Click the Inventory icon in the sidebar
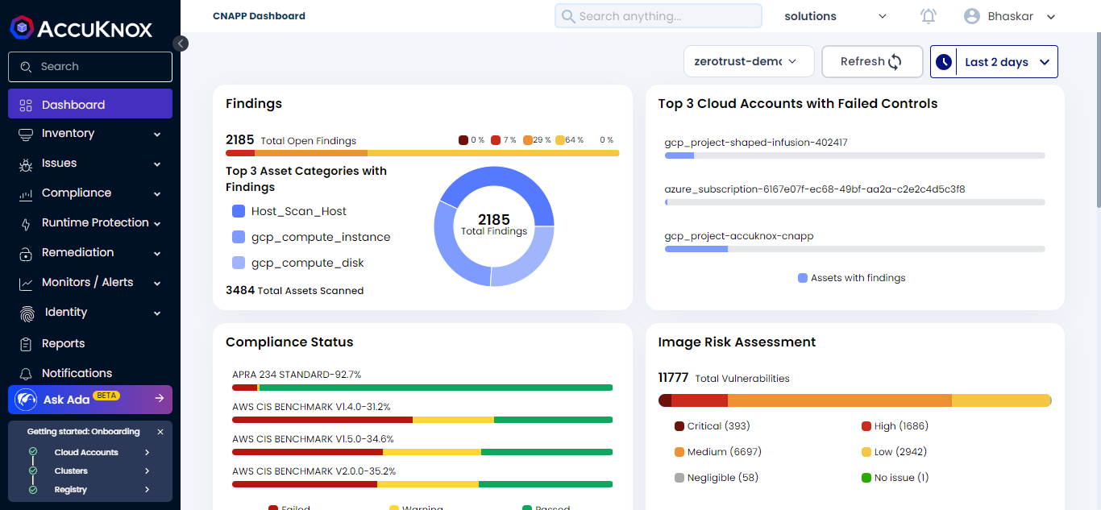Image resolution: width=1101 pixels, height=510 pixels. click(x=26, y=134)
